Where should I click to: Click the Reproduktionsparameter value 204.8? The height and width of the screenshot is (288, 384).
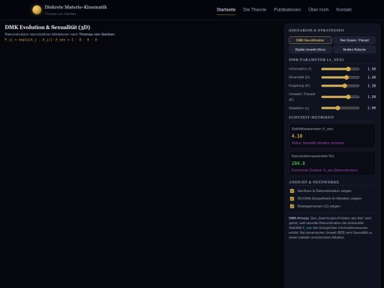click(298, 163)
